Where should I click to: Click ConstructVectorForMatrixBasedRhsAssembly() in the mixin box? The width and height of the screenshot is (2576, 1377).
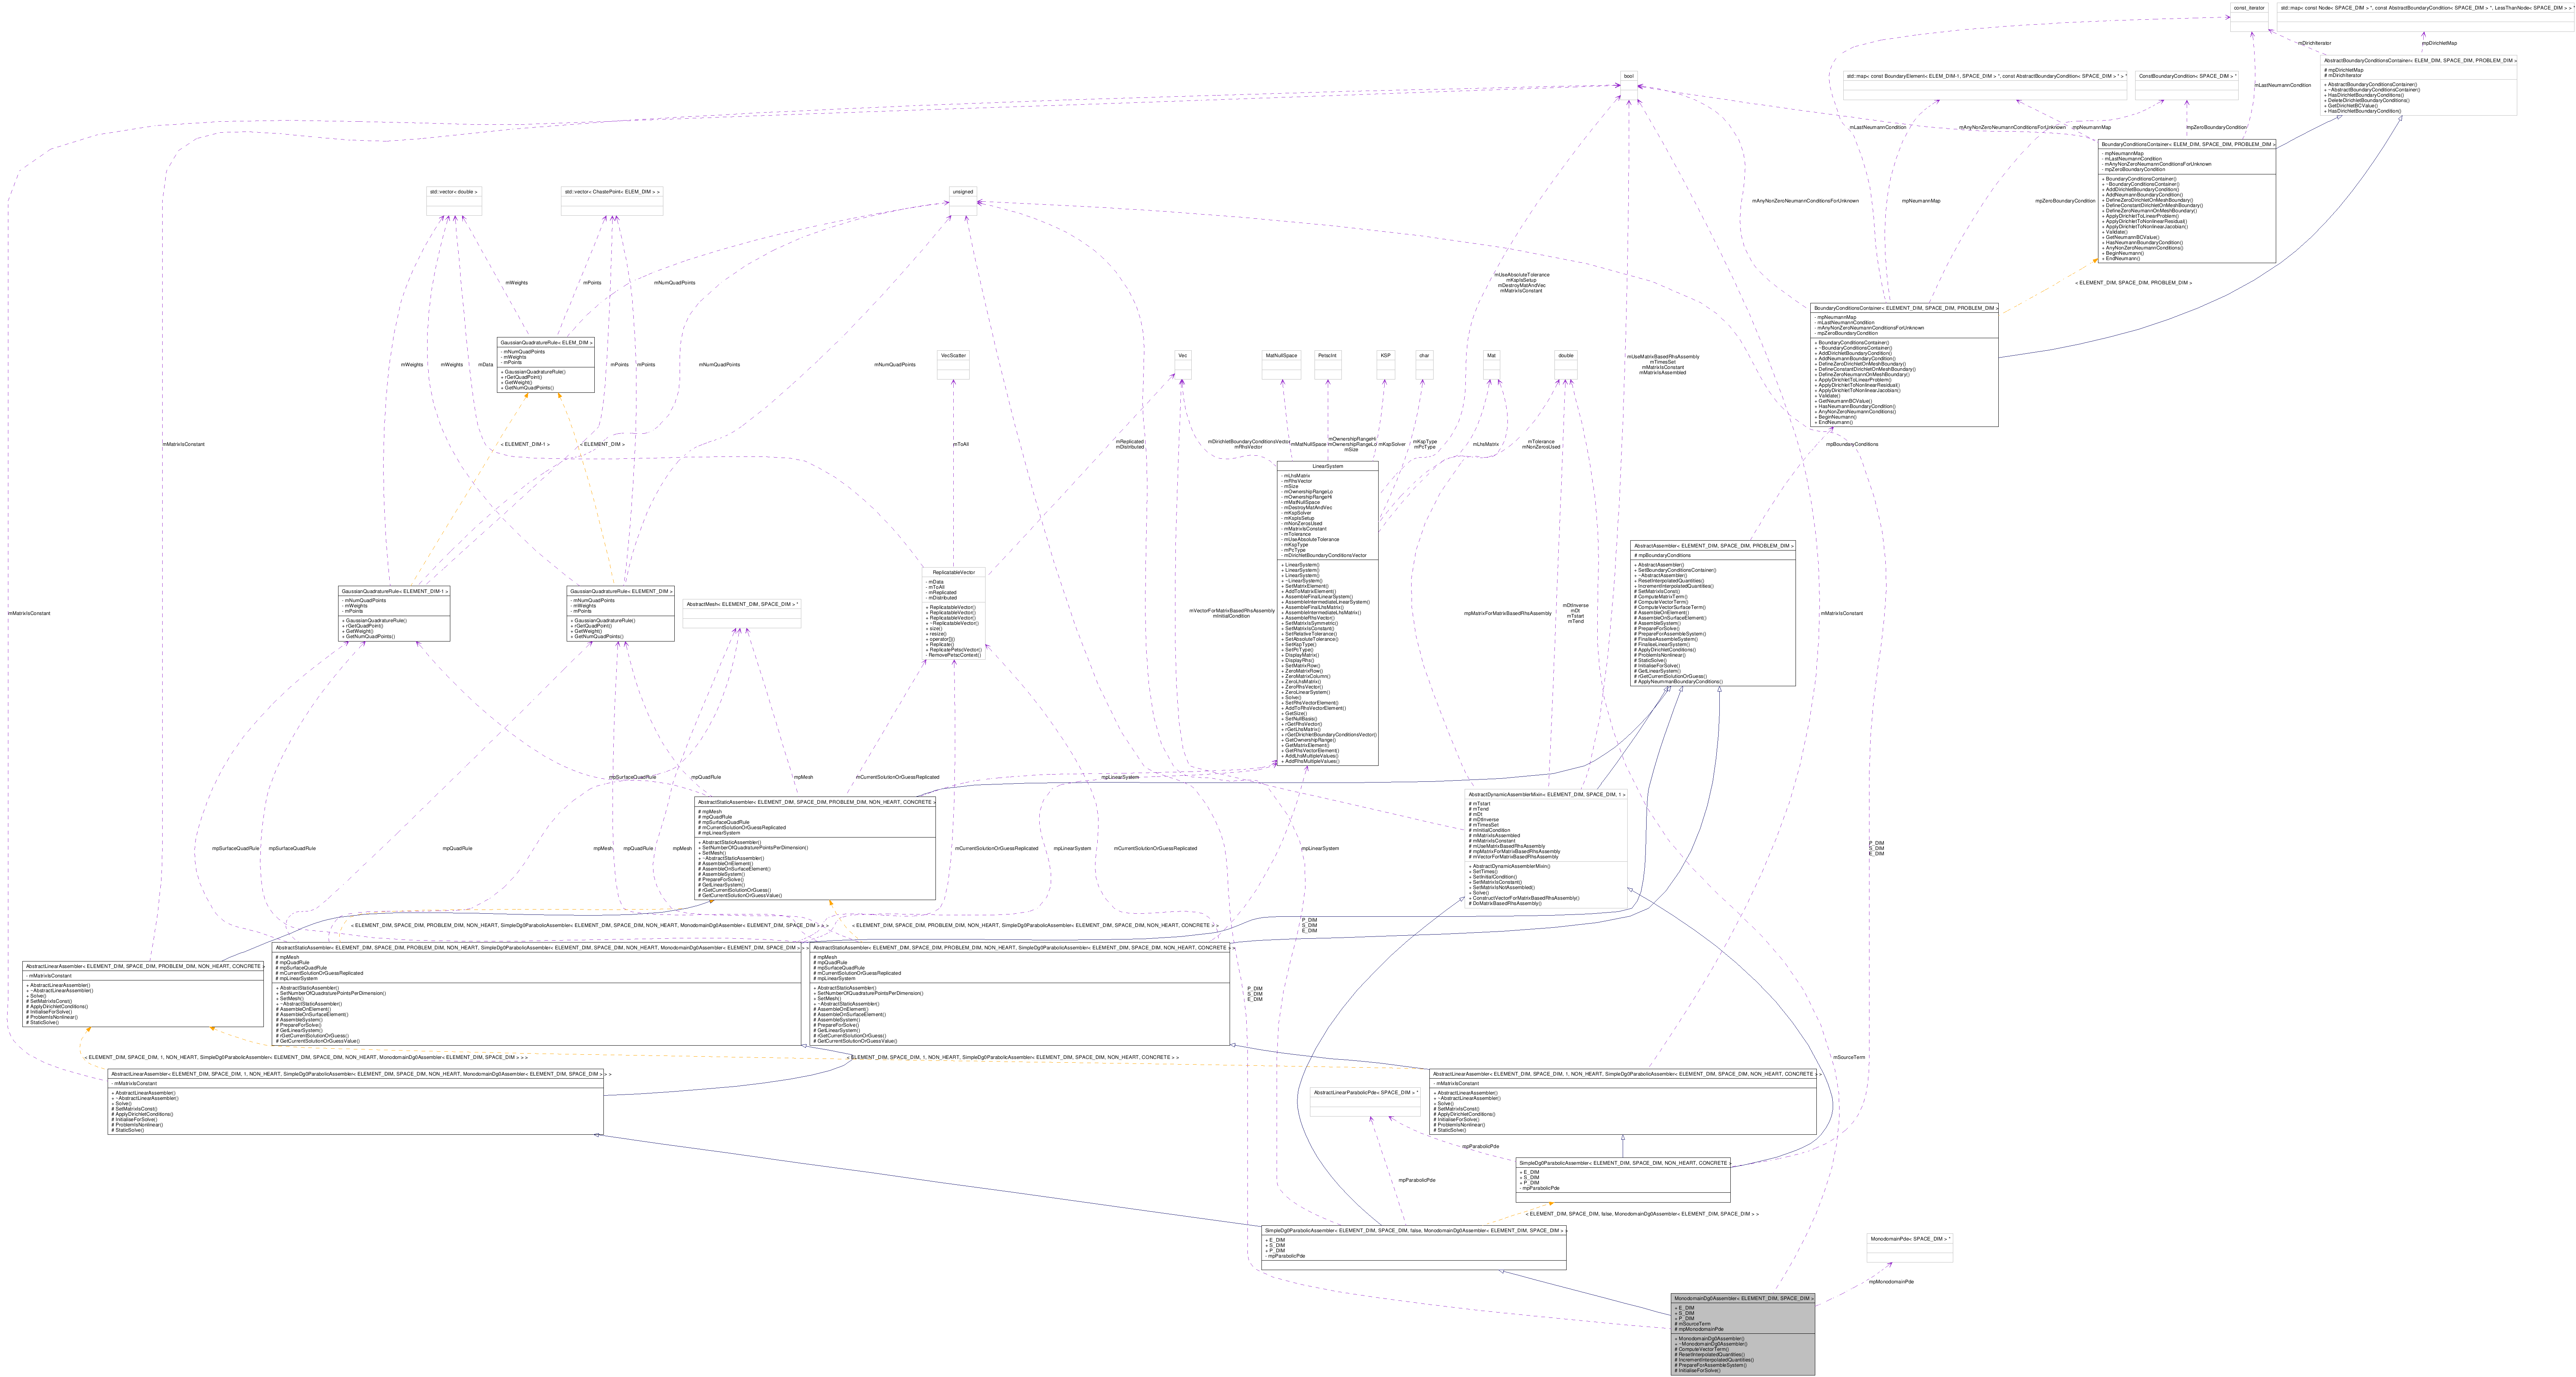coord(1524,898)
